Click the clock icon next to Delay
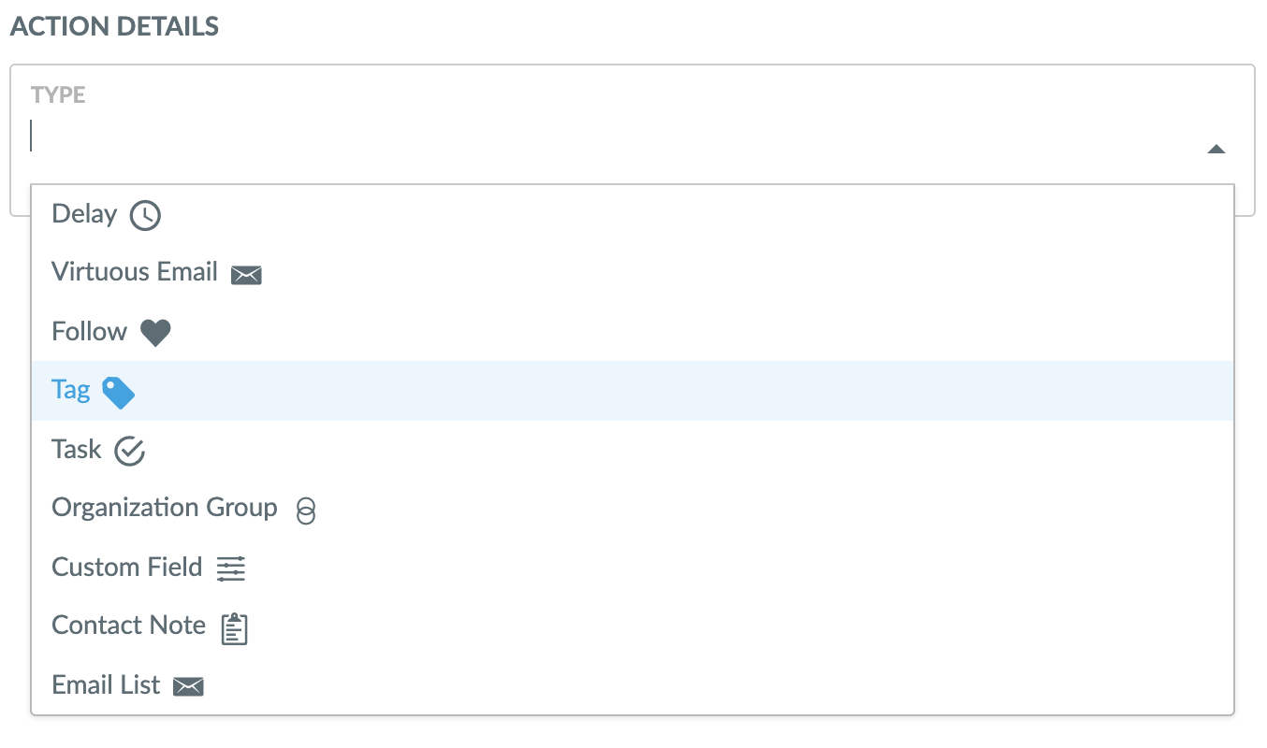The width and height of the screenshot is (1267, 748). tap(144, 215)
